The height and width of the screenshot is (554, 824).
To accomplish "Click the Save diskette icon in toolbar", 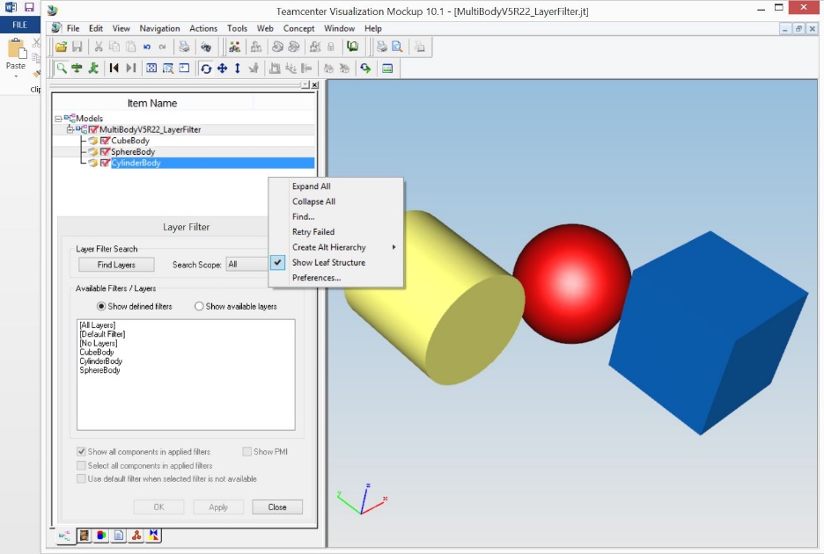I will (x=77, y=47).
